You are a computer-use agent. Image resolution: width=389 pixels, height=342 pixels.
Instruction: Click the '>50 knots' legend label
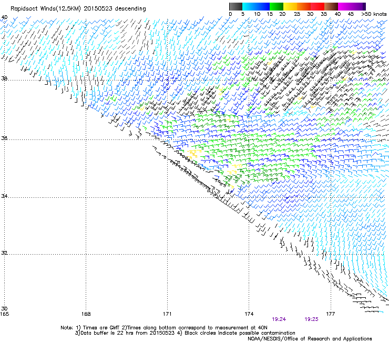pos(374,14)
